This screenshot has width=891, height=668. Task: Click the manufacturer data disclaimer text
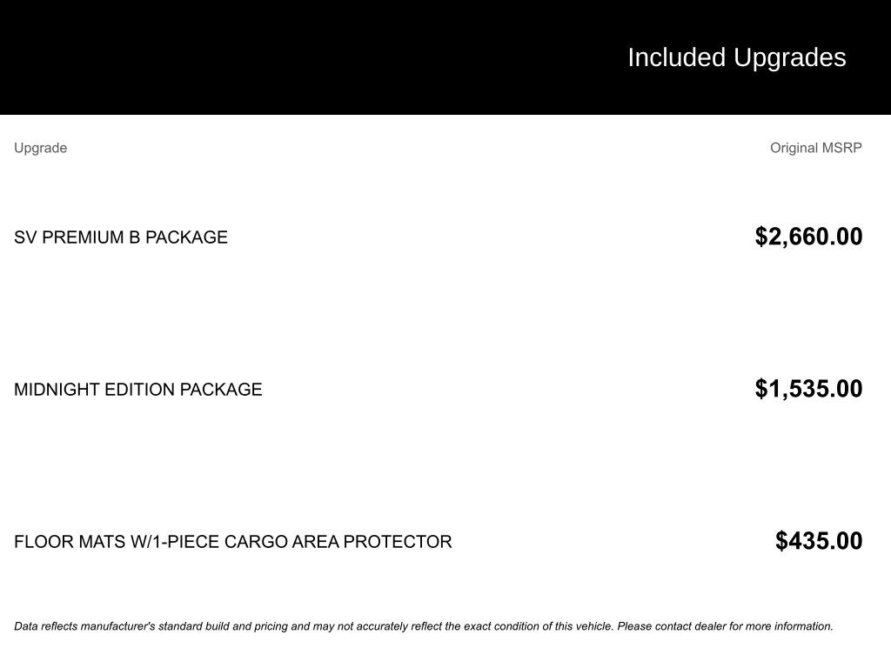pos(423,626)
